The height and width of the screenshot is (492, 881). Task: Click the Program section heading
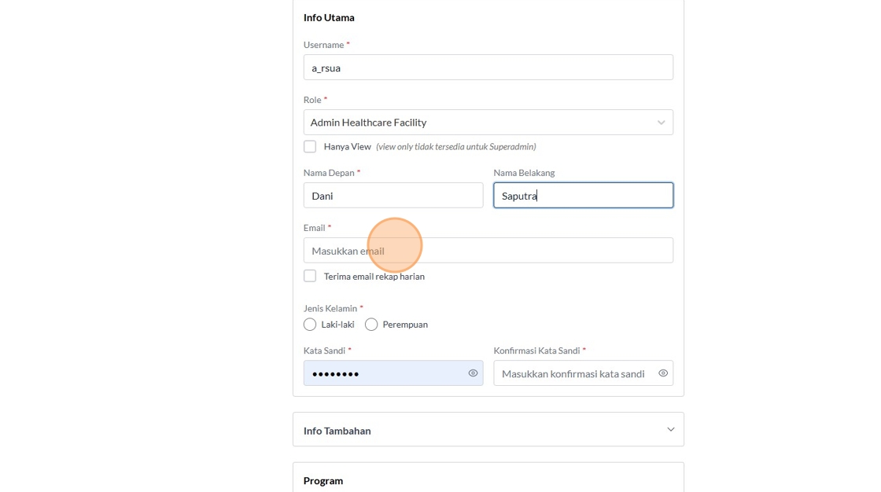323,480
